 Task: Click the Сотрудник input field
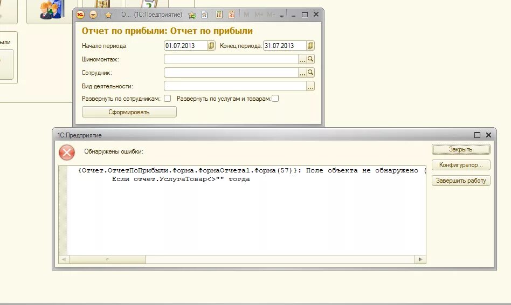tap(231, 72)
